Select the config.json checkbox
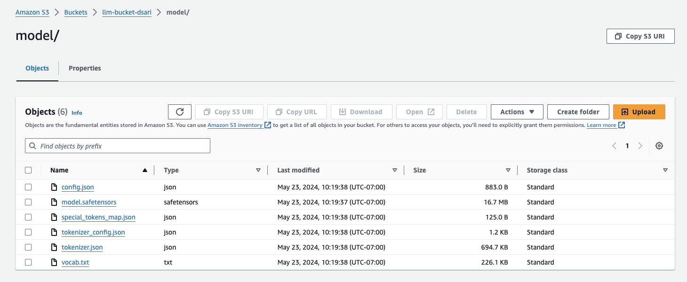687x282 pixels. click(28, 187)
